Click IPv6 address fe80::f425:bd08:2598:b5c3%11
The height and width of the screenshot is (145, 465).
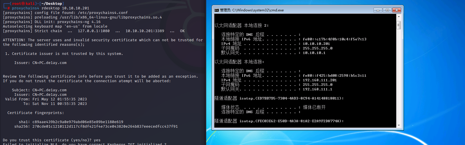pyautogui.click(x=334, y=76)
